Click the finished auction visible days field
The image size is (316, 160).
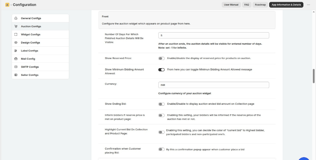214,35
